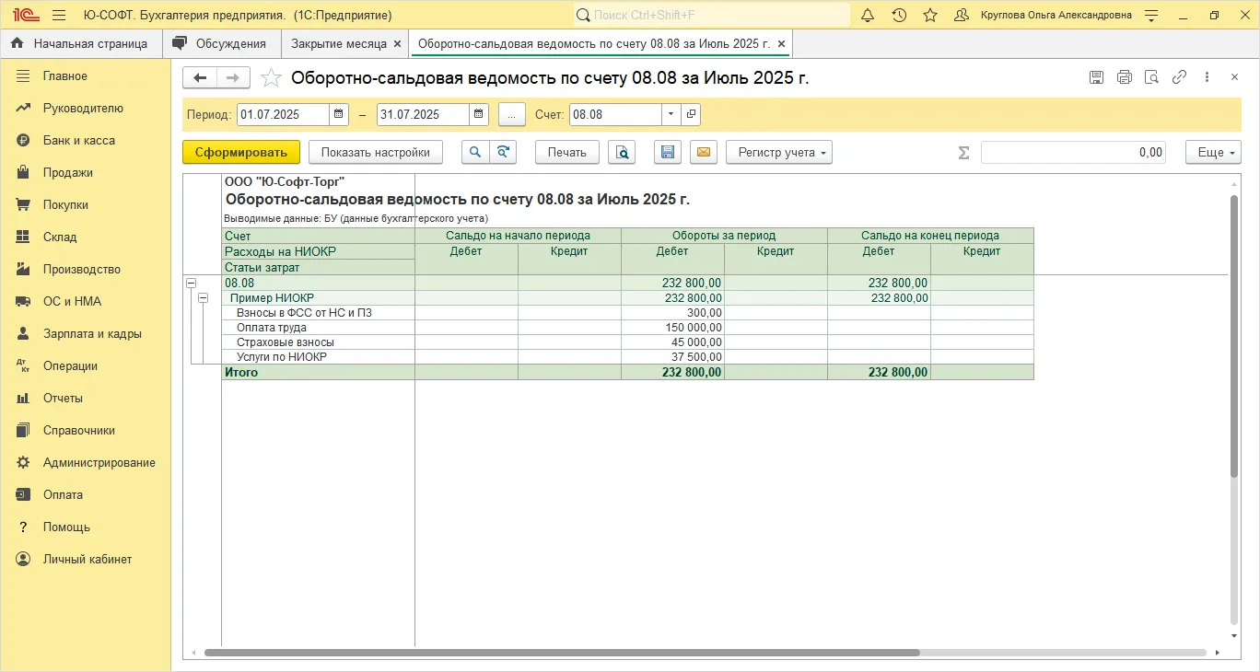
Task: Collapse the Пример НИОКР group
Action: 204,297
